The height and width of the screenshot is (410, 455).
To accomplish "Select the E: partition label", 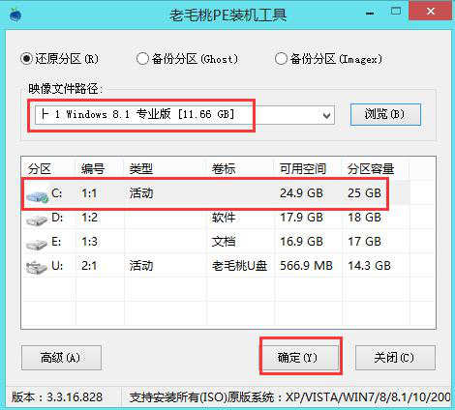I will [x=56, y=242].
